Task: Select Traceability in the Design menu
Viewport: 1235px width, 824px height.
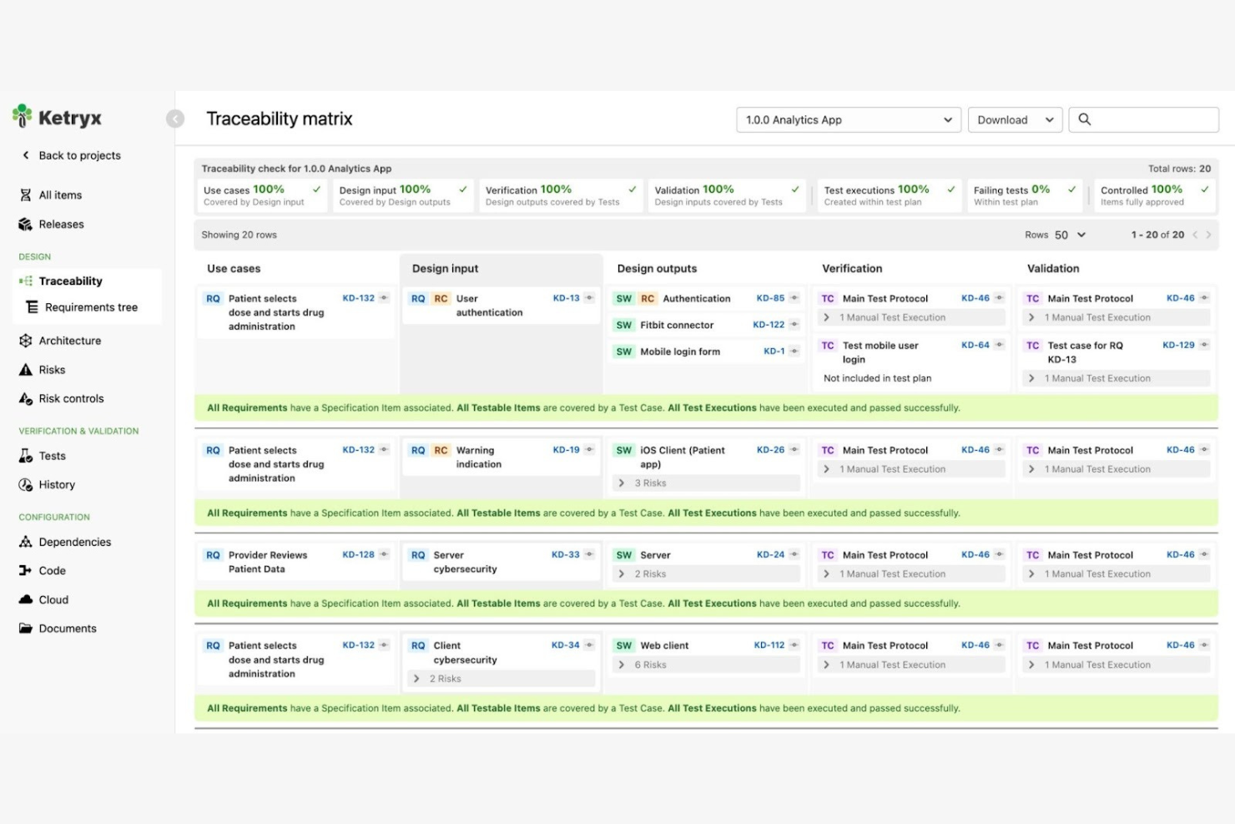Action: (x=70, y=281)
